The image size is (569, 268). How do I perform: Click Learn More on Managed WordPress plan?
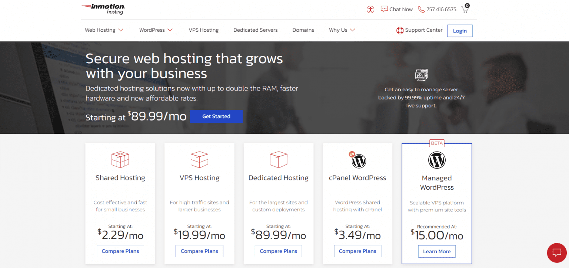pyautogui.click(x=437, y=251)
